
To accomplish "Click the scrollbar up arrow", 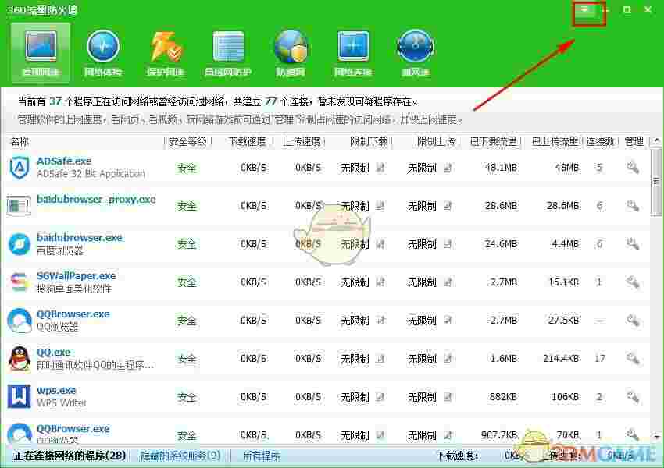I will point(657,140).
